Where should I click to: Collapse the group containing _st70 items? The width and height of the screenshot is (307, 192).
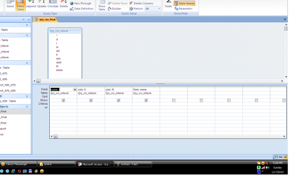pos(27,63)
